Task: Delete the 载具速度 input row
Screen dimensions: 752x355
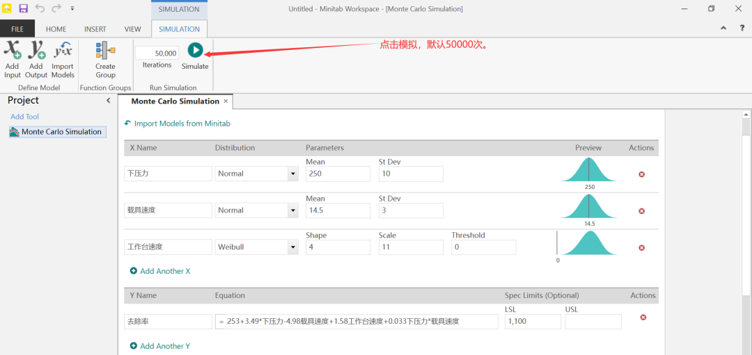Action: [642, 211]
